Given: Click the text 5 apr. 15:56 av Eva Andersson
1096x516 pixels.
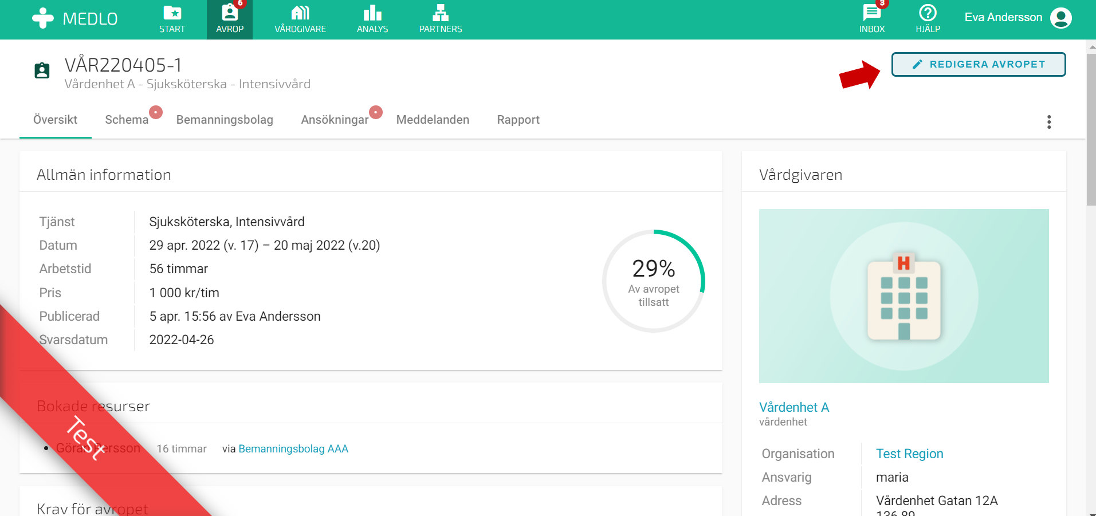Looking at the screenshot, I should click(235, 316).
